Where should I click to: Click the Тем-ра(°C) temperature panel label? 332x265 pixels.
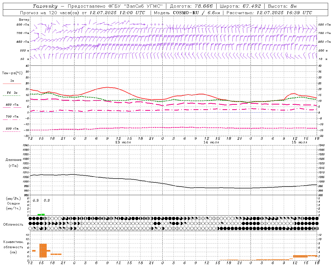click(x=12, y=73)
